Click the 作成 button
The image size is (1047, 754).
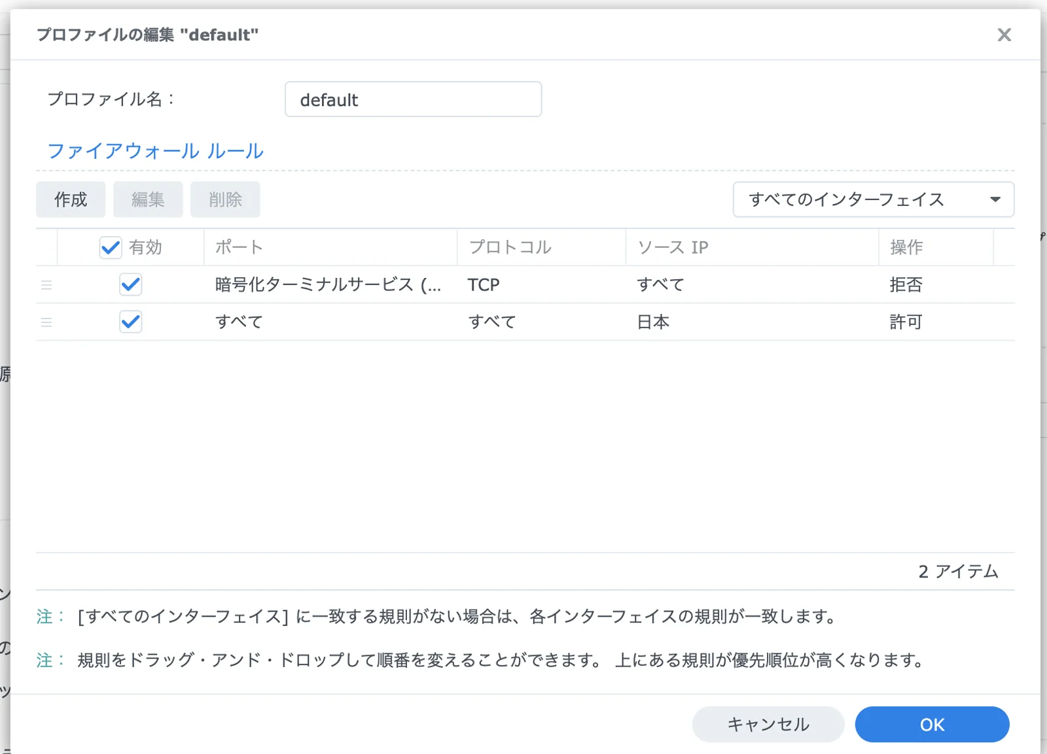[x=71, y=199]
